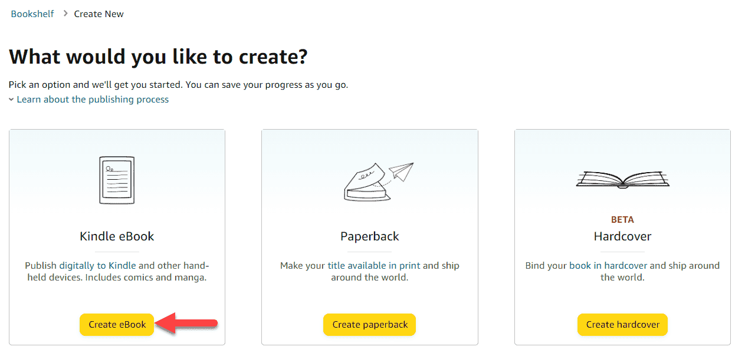The width and height of the screenshot is (745, 353).
Task: Click the paper airplane icon
Action: click(401, 171)
